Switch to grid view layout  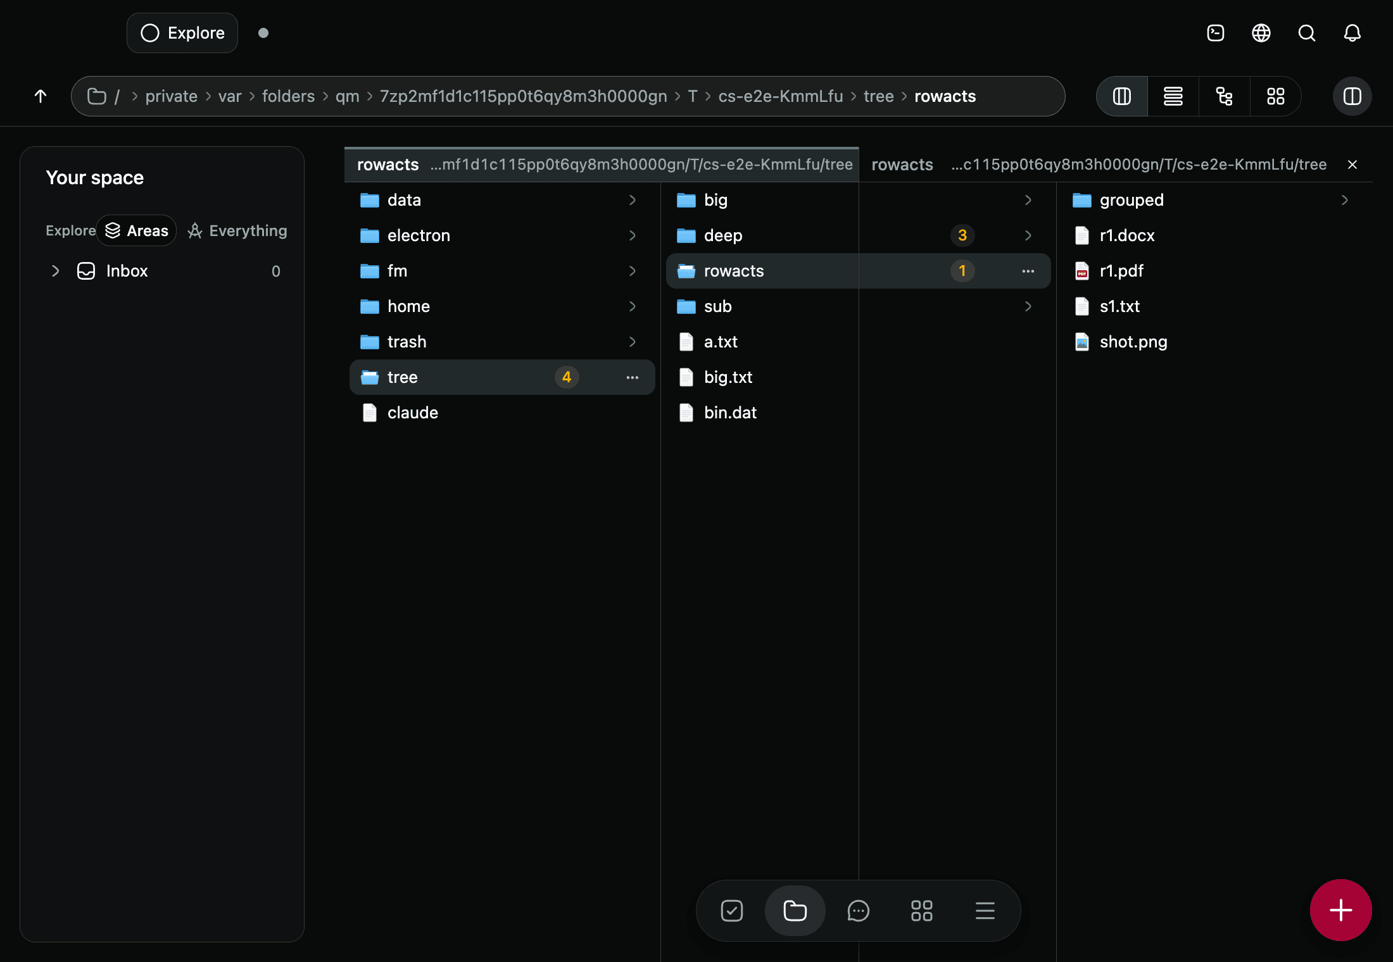click(x=1276, y=96)
